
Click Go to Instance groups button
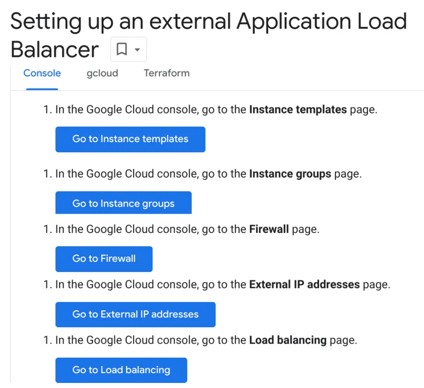(123, 203)
